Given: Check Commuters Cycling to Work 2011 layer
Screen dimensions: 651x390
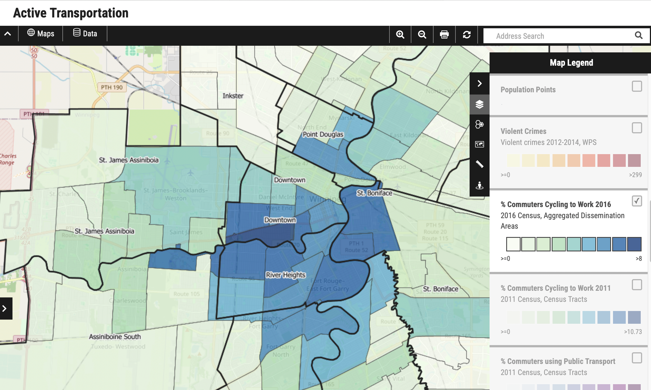Looking at the screenshot, I should tap(637, 285).
